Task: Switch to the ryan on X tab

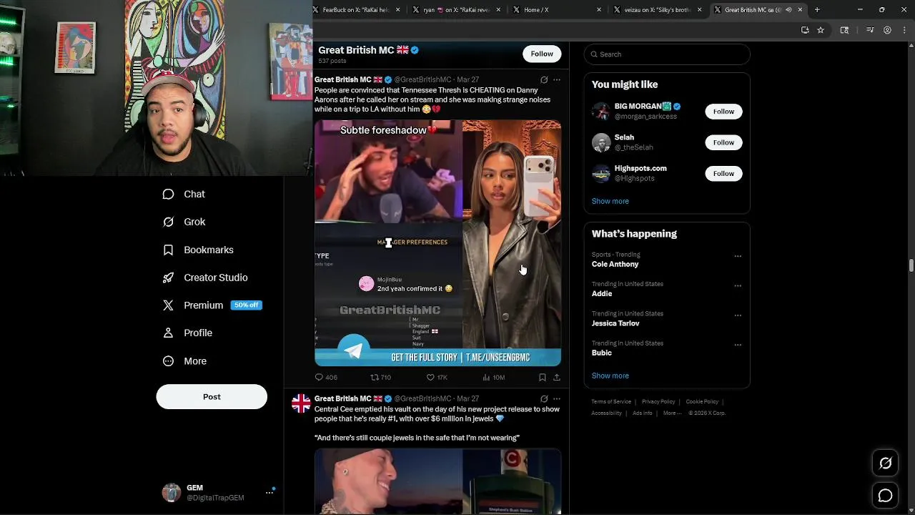Action: 456,10
